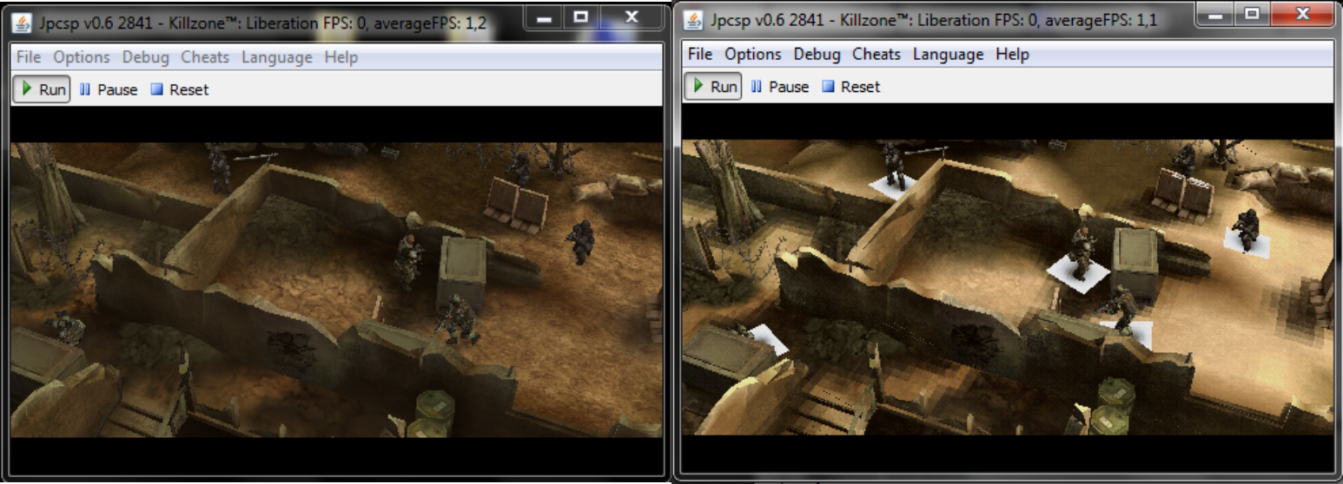This screenshot has height=484, width=1343.
Task: Close the left Jpcsp window
Action: click(632, 16)
